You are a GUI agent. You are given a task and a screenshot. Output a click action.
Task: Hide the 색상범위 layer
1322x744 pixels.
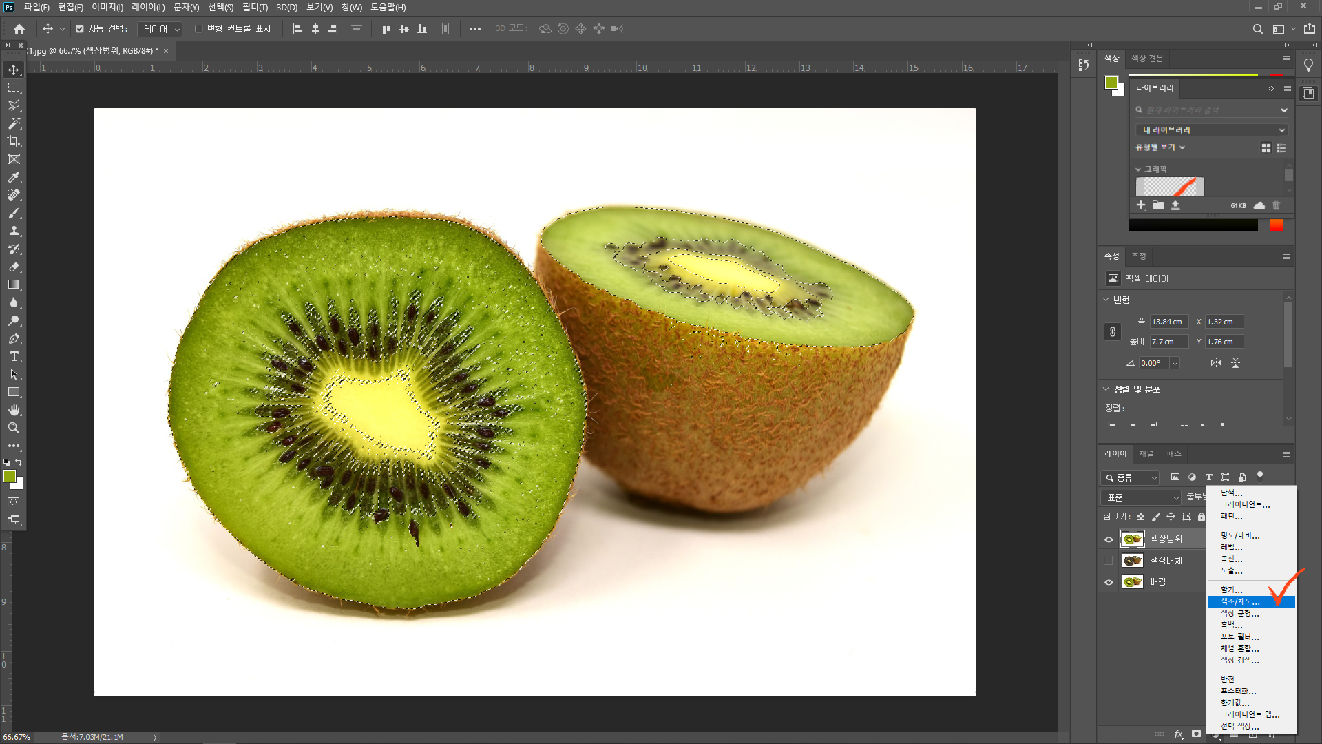point(1109,539)
